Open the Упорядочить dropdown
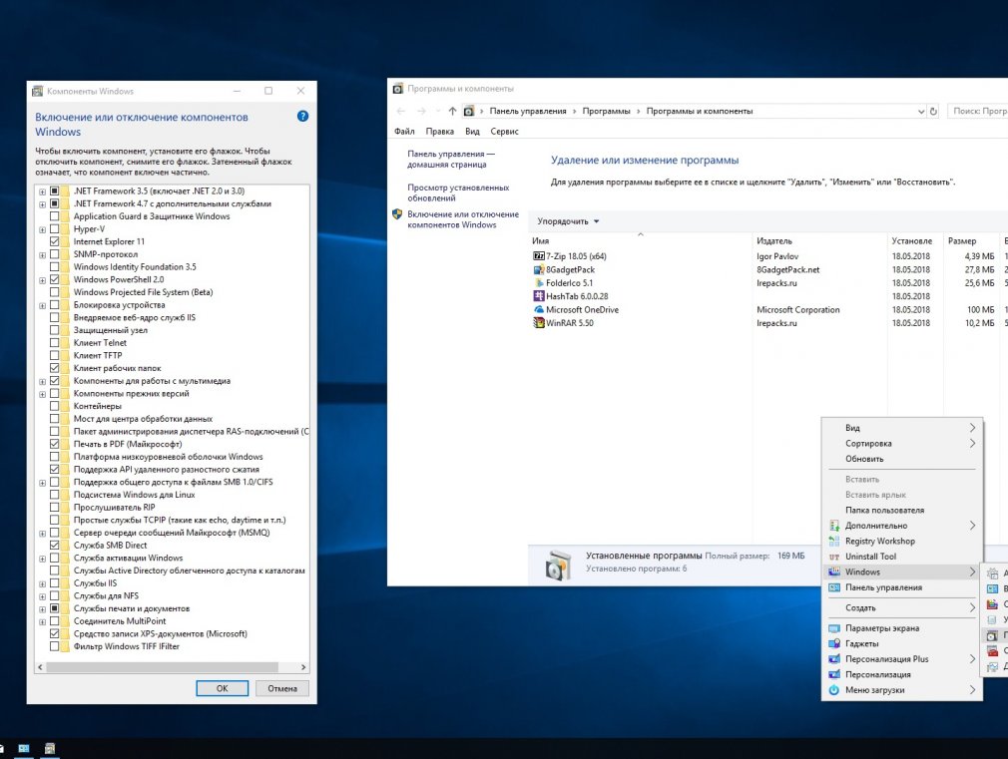Image resolution: width=1008 pixels, height=759 pixels. (568, 221)
